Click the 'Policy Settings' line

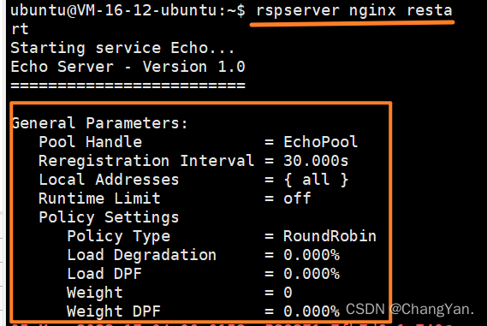coord(109,217)
